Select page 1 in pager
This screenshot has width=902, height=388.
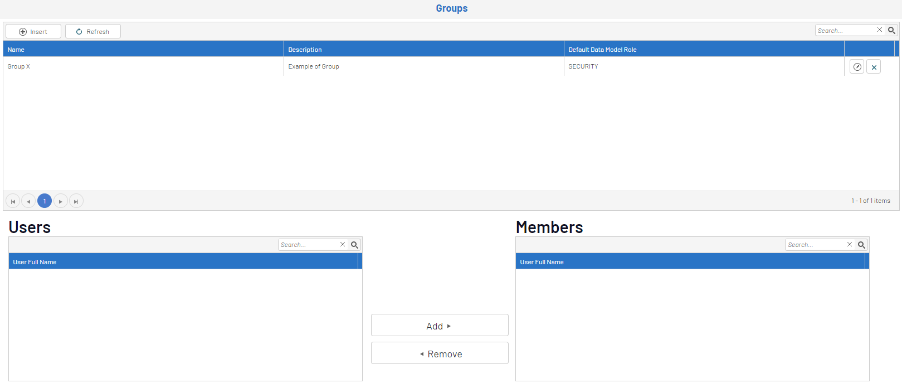tap(45, 201)
